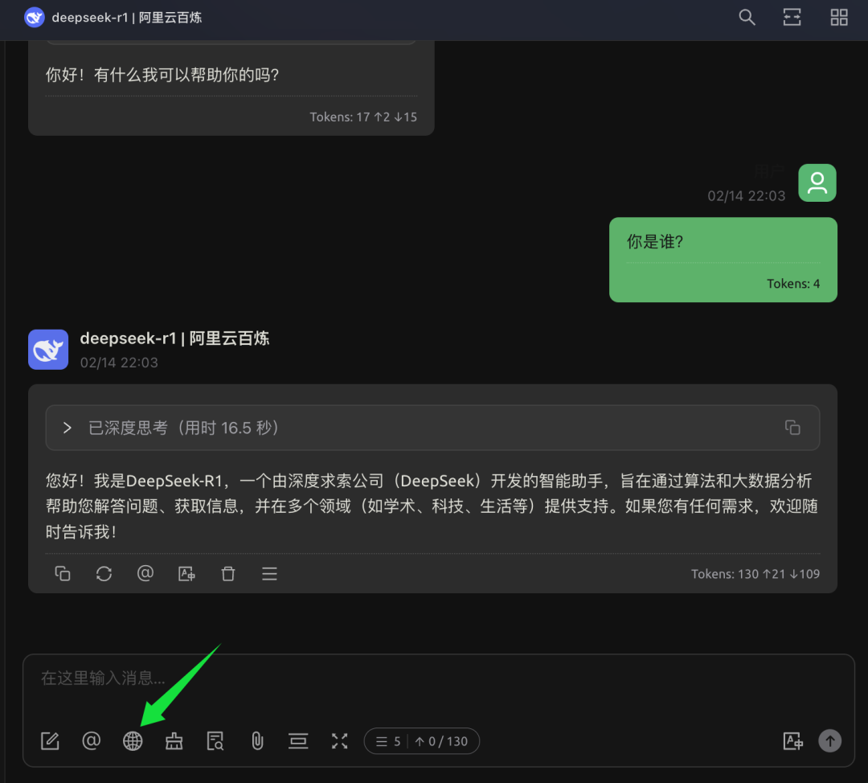
Task: Start a new topic with pencil icon
Action: [50, 741]
